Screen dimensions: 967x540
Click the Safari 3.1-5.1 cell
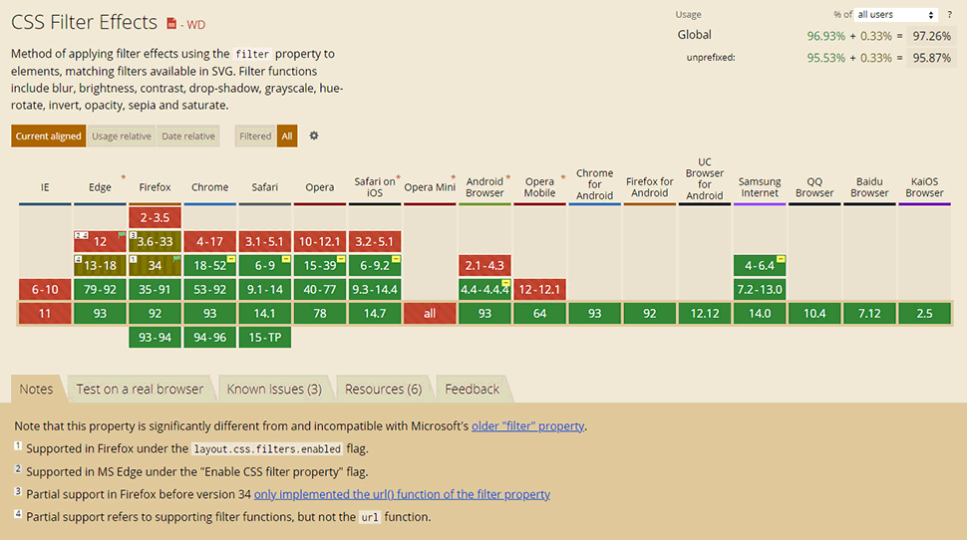click(x=264, y=242)
